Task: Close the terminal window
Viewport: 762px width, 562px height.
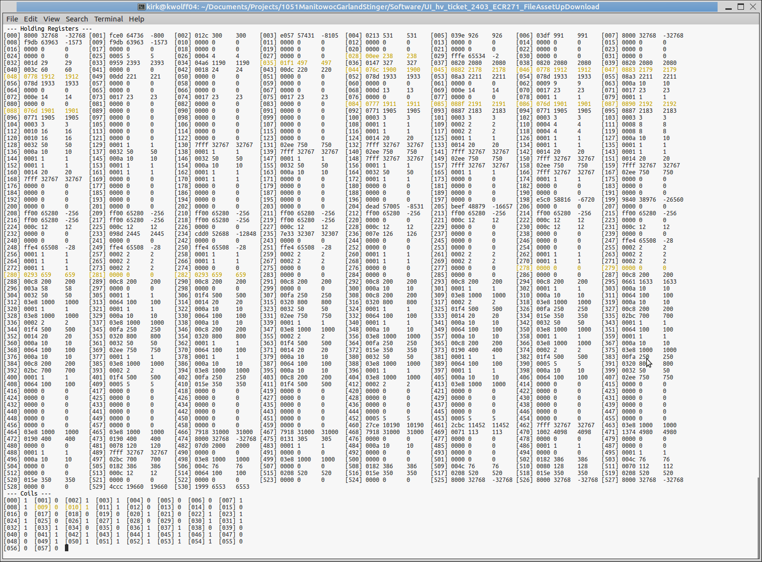Action: click(752, 7)
